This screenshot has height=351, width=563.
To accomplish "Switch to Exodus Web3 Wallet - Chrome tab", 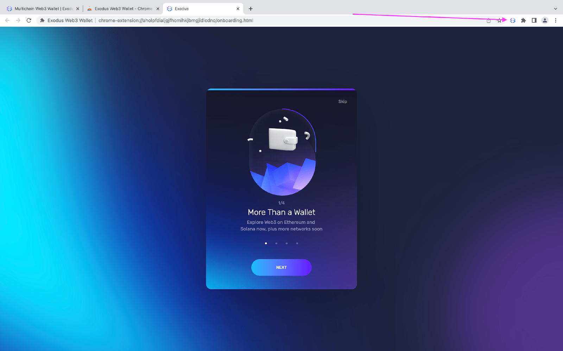I will (123, 9).
